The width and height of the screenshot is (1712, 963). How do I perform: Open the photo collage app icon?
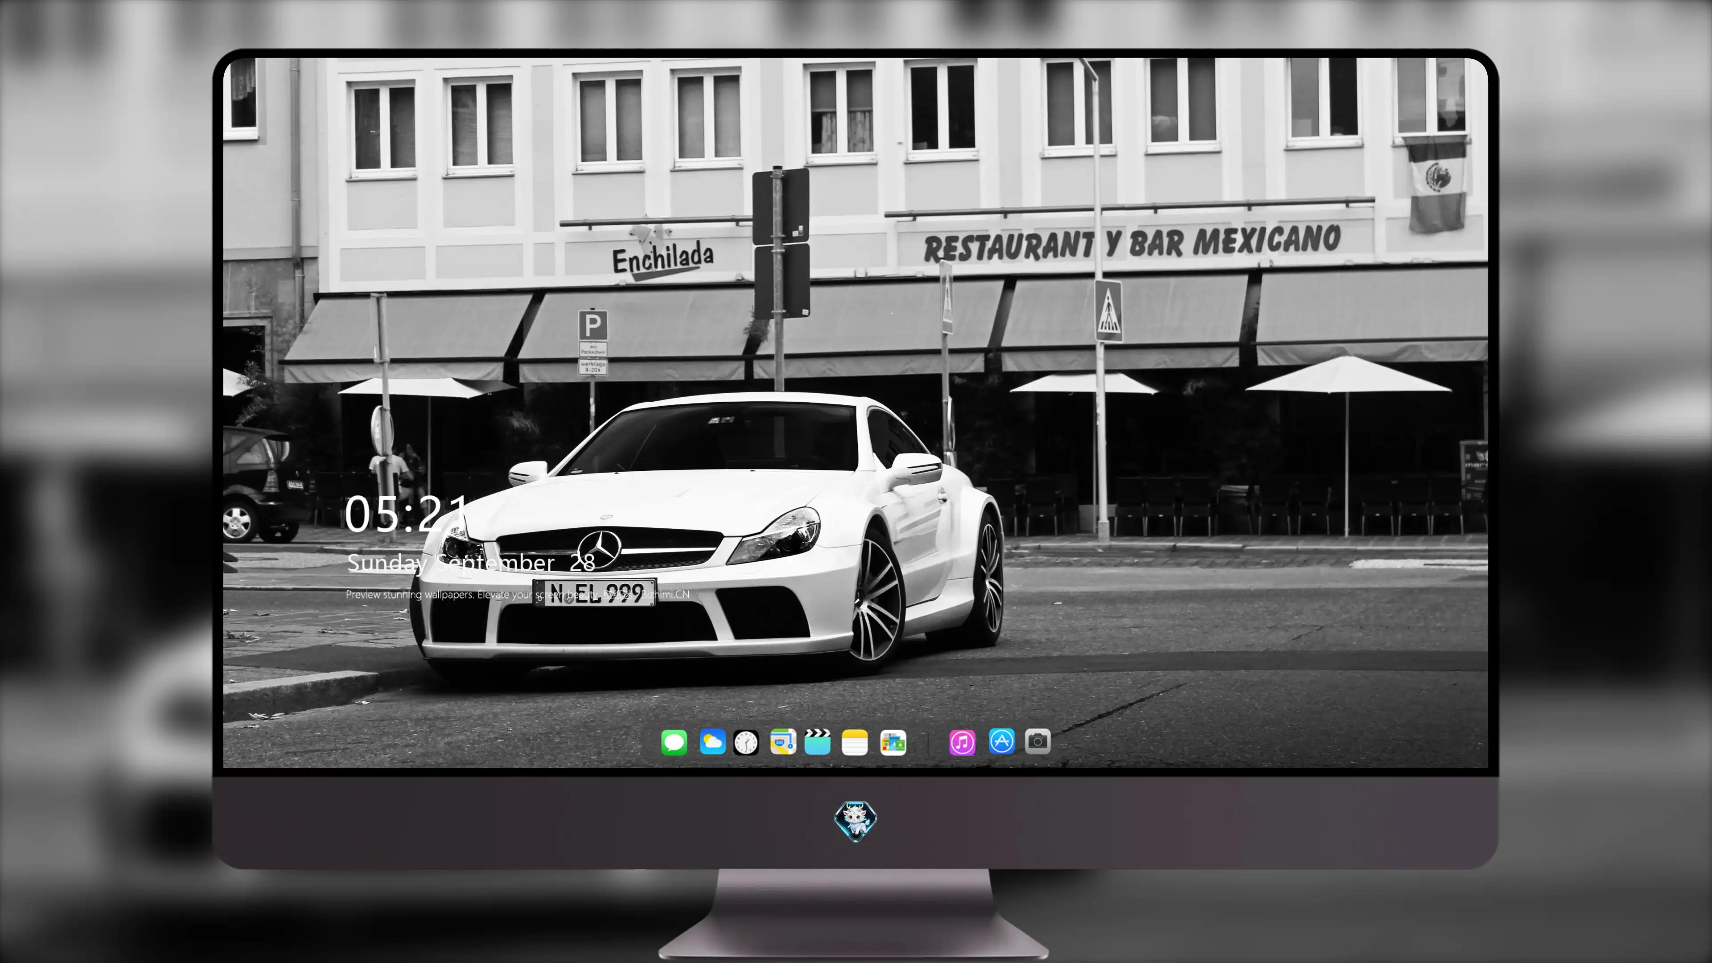pos(893,742)
